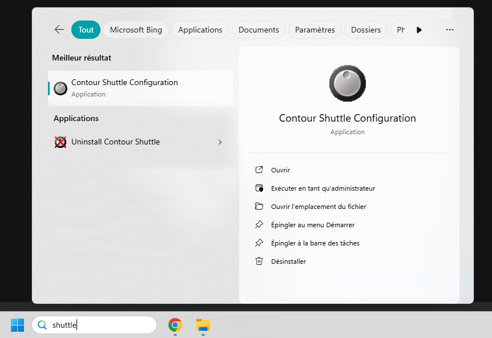Click the large Contour Shuttle knob icon
The width and height of the screenshot is (492, 338).
pos(347,83)
